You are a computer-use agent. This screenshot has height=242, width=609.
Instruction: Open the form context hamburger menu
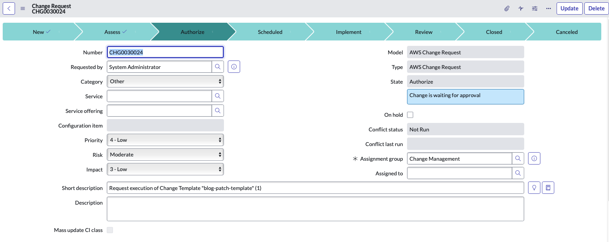pos(23,8)
